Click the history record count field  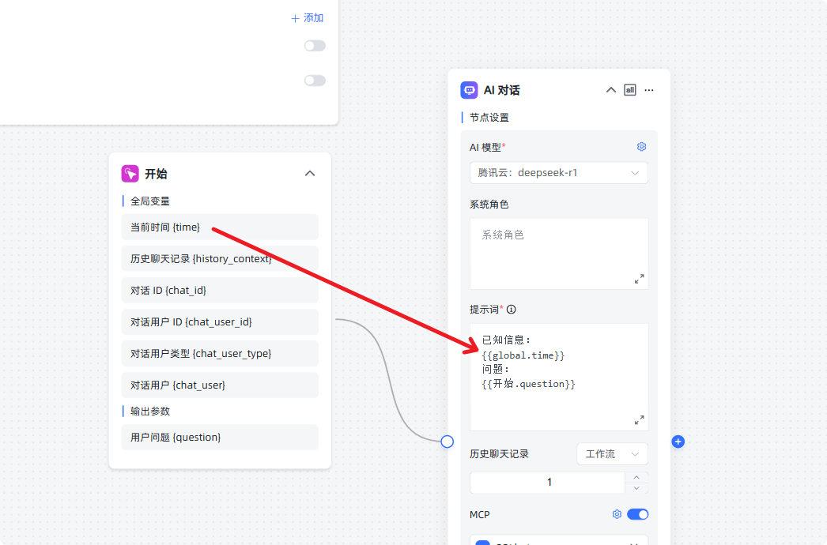click(547, 483)
